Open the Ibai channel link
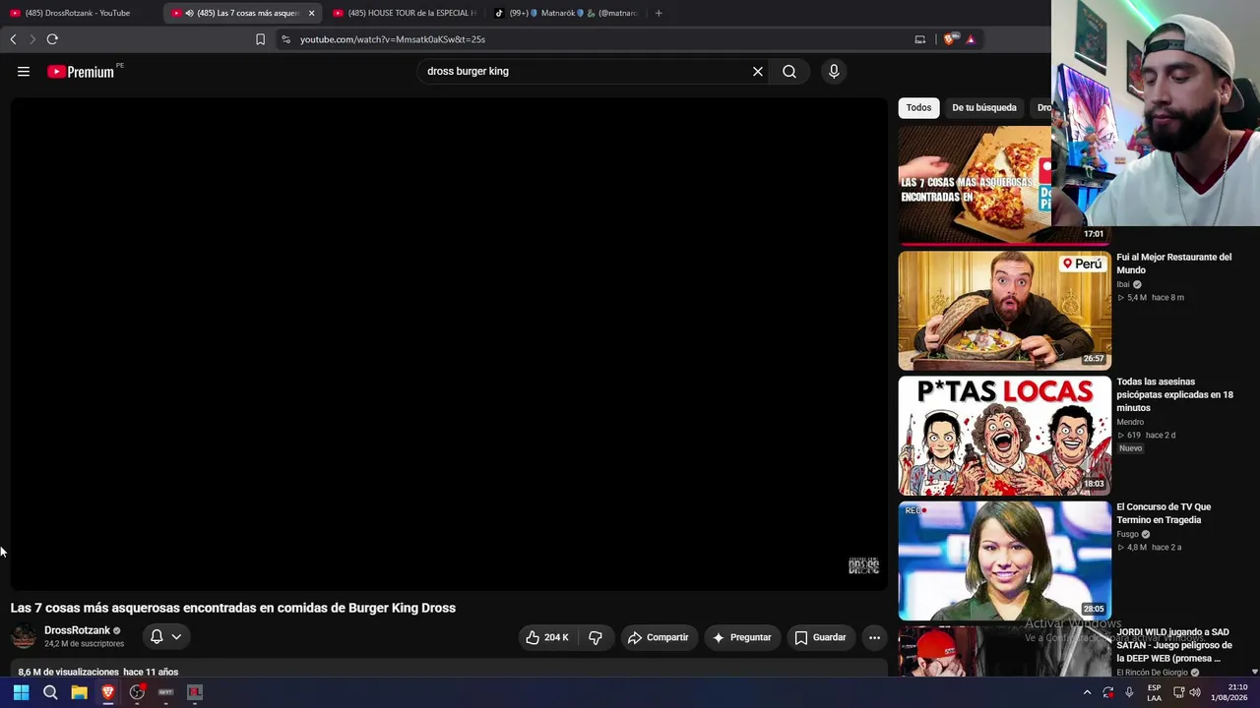Screen dimensions: 1260x708 coord(1123,284)
